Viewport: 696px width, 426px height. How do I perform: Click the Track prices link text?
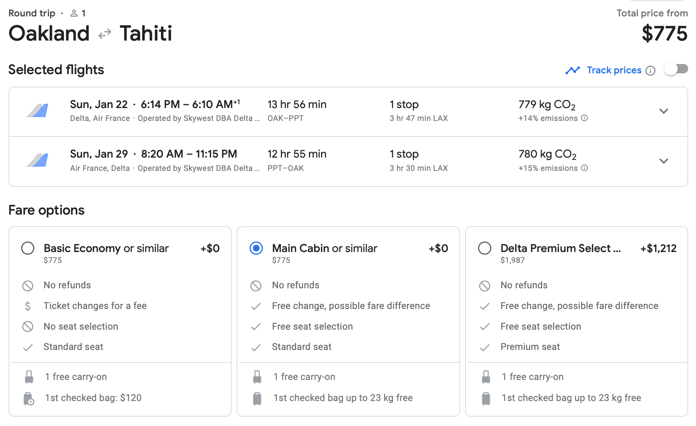tap(614, 70)
